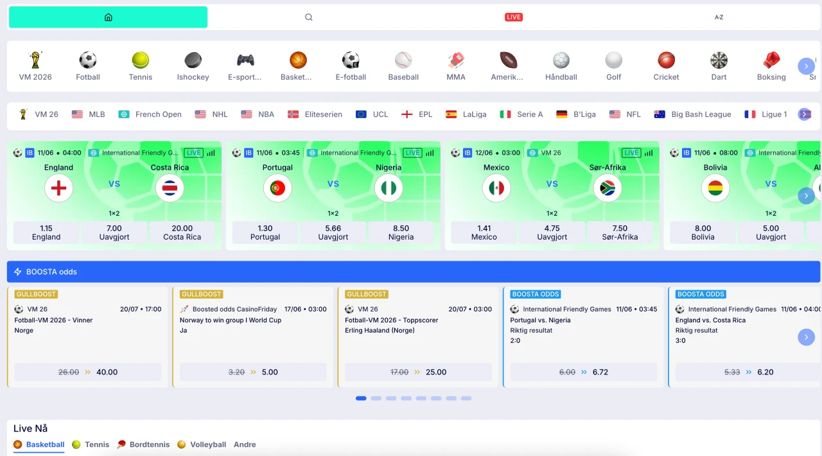The image size is (822, 456).
Task: Open the LIVE events icon
Action: pyautogui.click(x=514, y=17)
